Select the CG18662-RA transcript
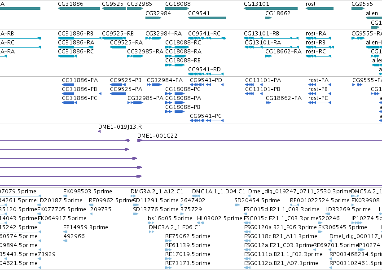382x270 pixels. pyautogui.click(x=283, y=52)
